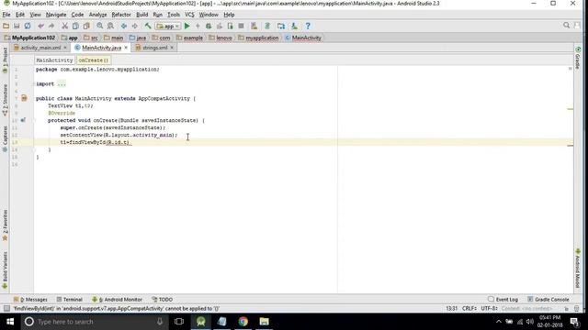Screen dimensions: 588x330
Task: Open the Refactor menu
Action: click(x=121, y=15)
